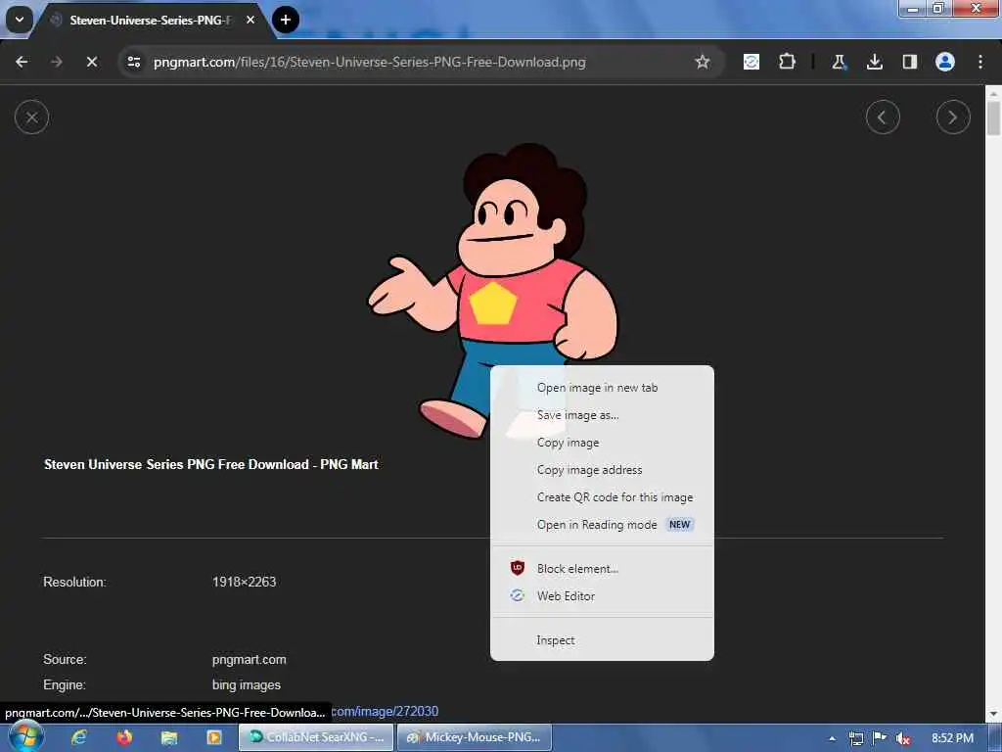Open media player taskbar icon

[214, 737]
